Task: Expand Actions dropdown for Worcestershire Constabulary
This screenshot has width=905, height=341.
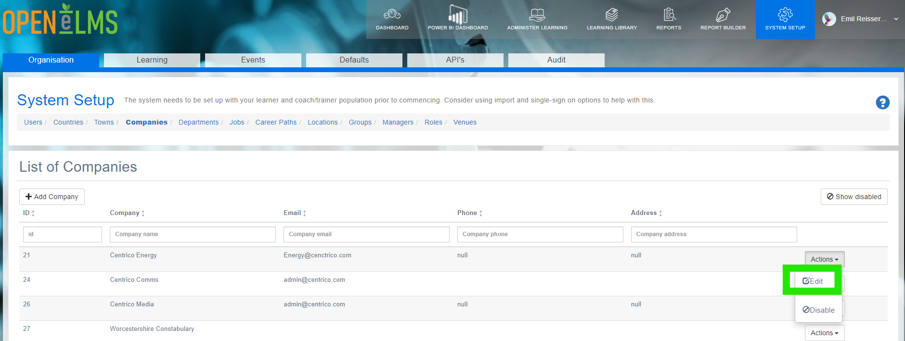Action: coord(824,333)
